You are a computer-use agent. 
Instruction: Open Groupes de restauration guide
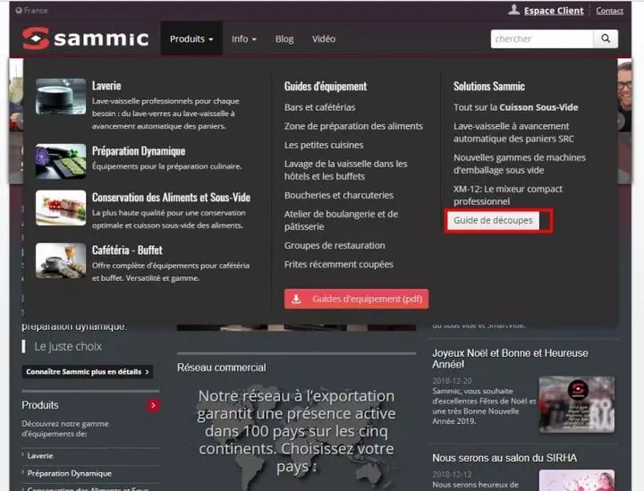[x=335, y=245]
